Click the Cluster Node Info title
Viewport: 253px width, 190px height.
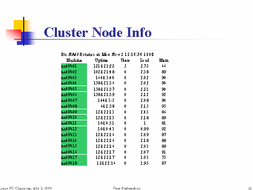tap(98, 32)
